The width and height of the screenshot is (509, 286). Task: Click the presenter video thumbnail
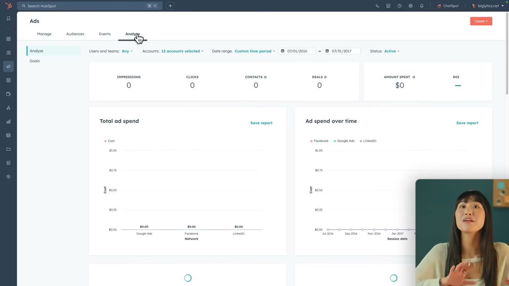point(462,232)
